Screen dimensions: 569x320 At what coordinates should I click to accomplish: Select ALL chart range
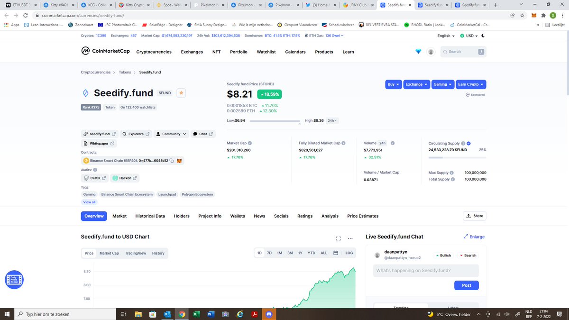coord(324,253)
